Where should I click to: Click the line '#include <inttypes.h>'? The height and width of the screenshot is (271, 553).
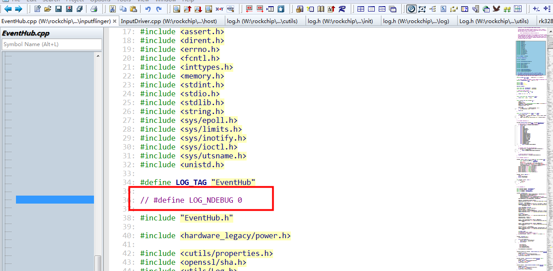186,67
